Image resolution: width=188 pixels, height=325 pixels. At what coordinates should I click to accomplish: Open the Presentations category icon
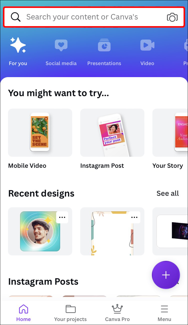pyautogui.click(x=104, y=45)
